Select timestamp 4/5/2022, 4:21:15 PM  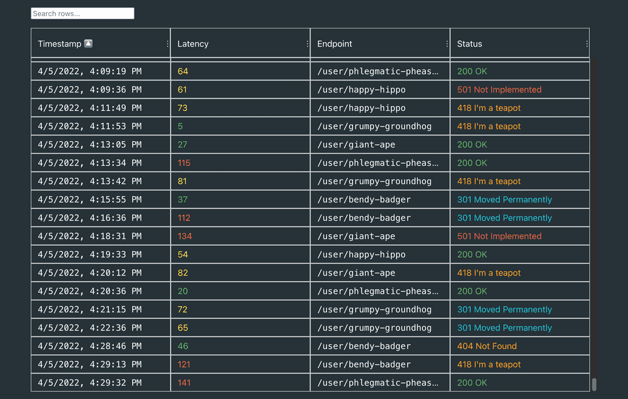pos(90,309)
